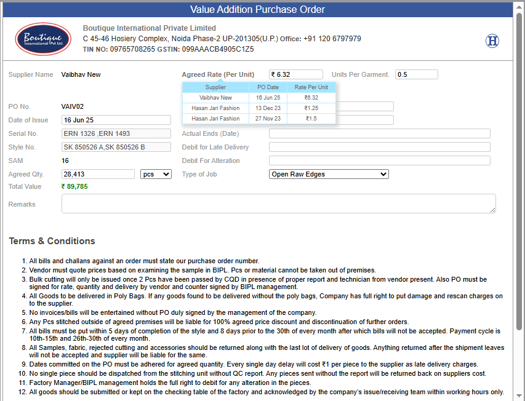525x401 pixels.
Task: Edit the Agreed Rate field showing 6.32
Action: 296,74
